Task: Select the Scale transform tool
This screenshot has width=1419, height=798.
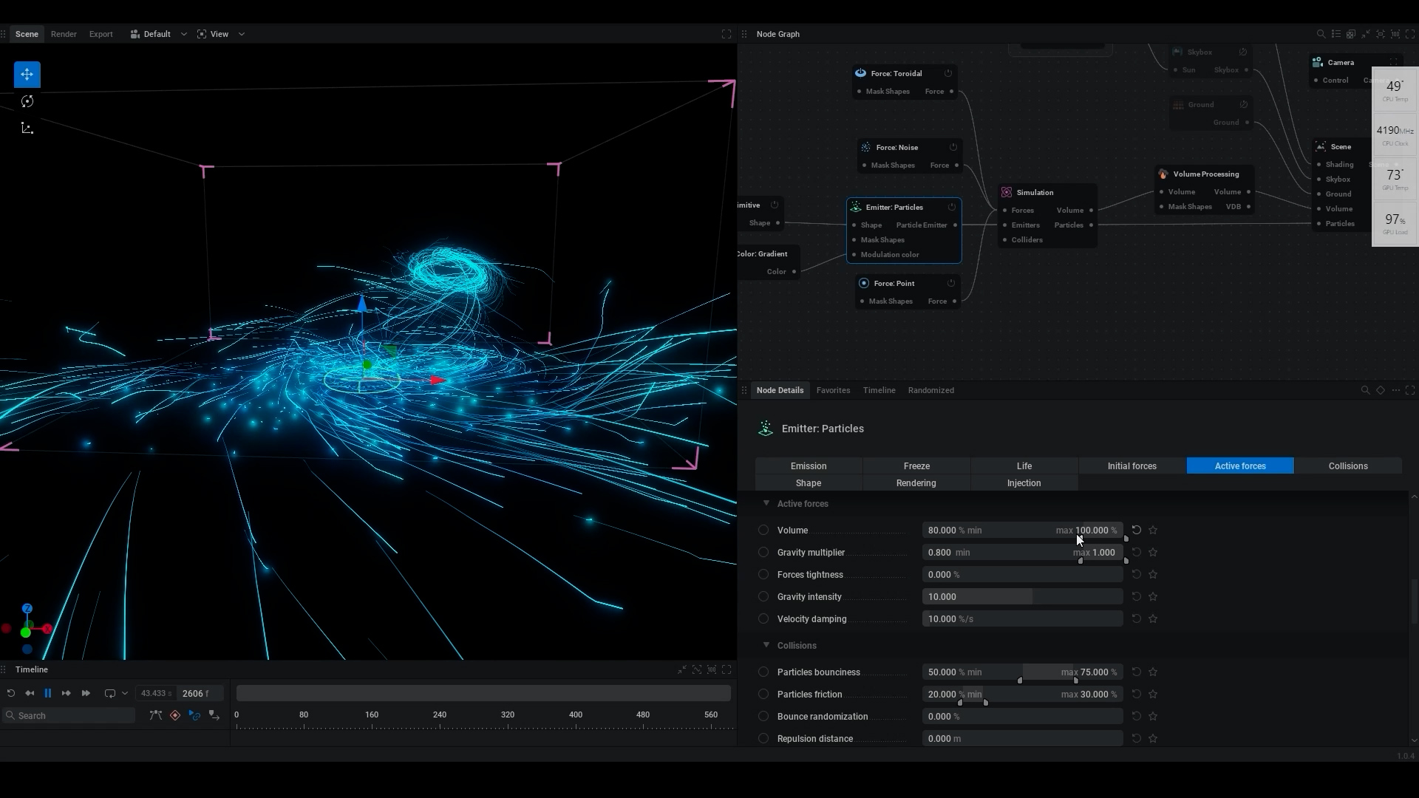Action: [x=27, y=128]
